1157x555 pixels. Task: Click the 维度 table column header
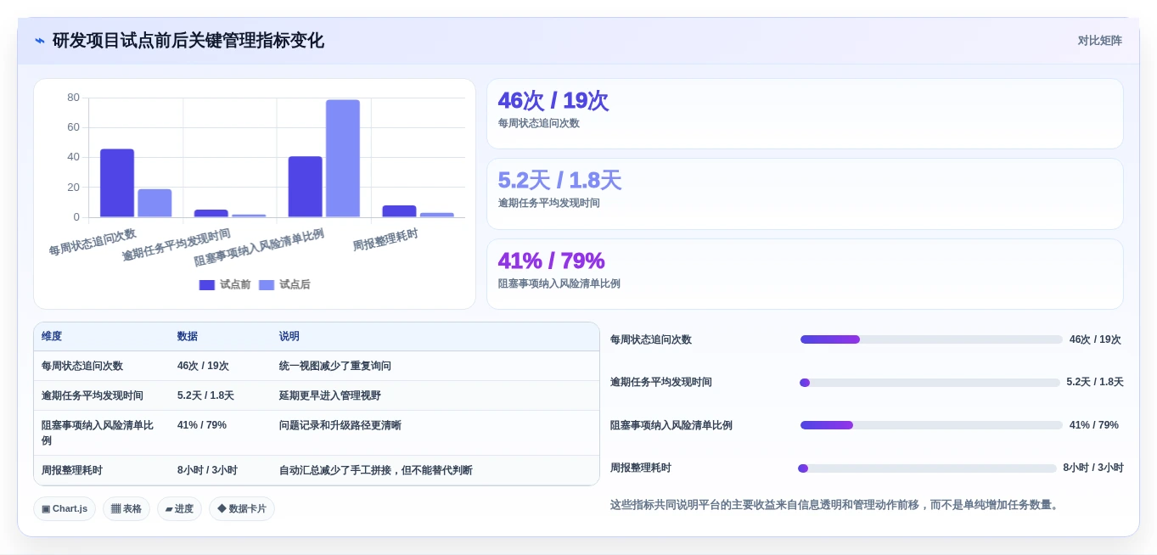52,336
